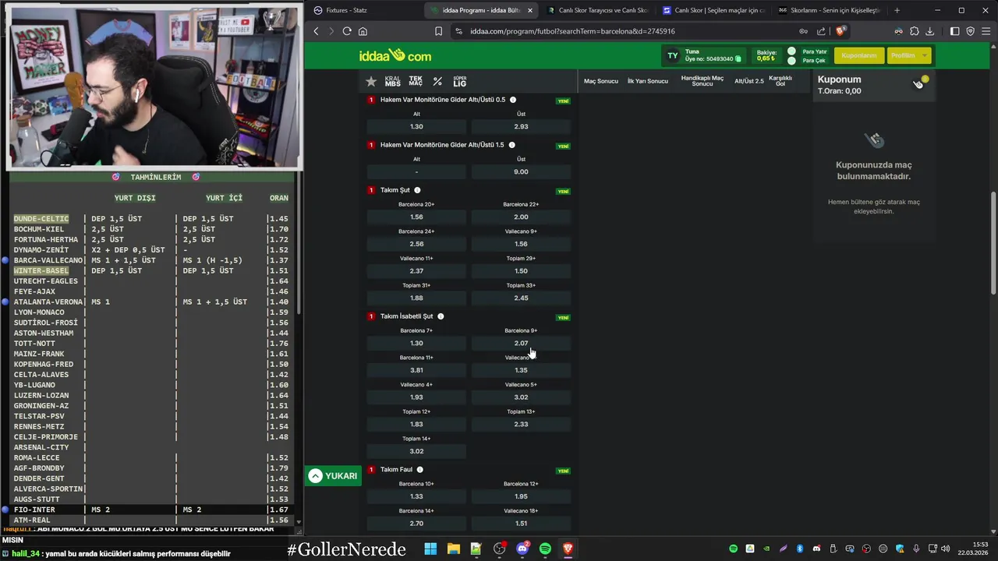Screen dimensions: 998x561
Task: Select the percent odds filter icon
Action: tap(437, 81)
